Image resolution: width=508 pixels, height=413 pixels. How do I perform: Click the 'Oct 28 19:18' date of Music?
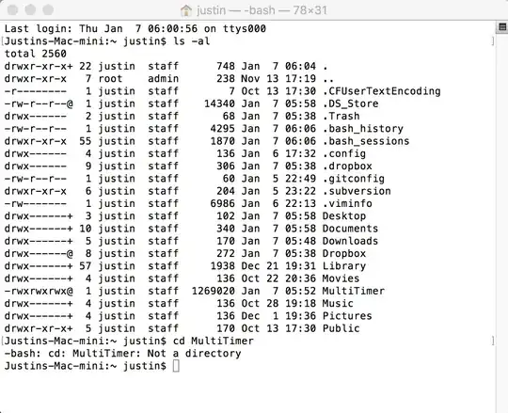278,304
